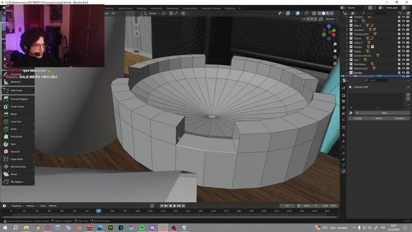
Task: Pick the Bevel tool
Action: point(18,114)
